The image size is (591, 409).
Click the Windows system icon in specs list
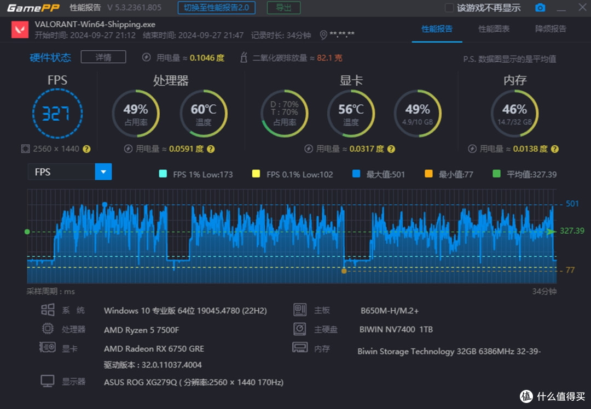coord(48,310)
